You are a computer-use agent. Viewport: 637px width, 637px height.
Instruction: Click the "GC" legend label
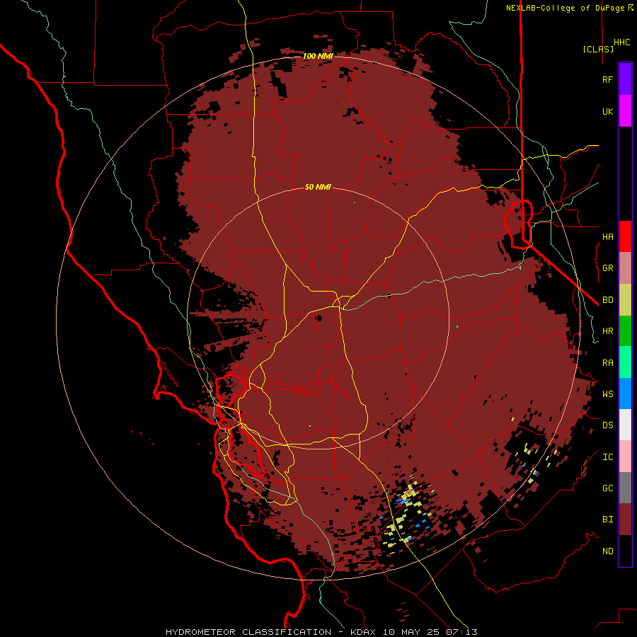607,488
